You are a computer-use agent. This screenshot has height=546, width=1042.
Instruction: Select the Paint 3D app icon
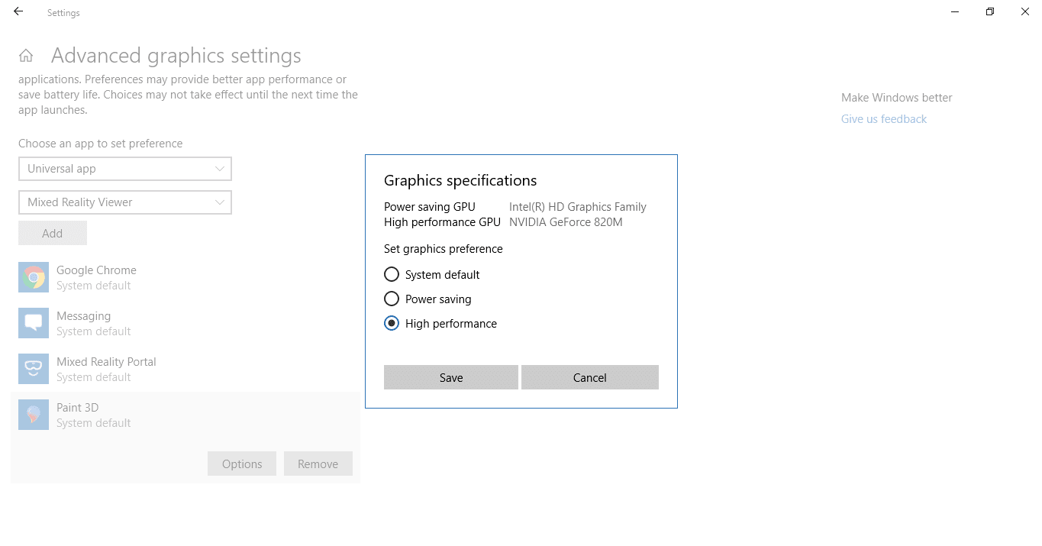pos(33,414)
